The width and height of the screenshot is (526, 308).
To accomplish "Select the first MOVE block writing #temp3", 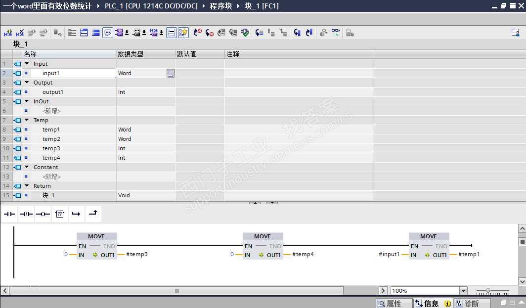I will pyautogui.click(x=96, y=246).
